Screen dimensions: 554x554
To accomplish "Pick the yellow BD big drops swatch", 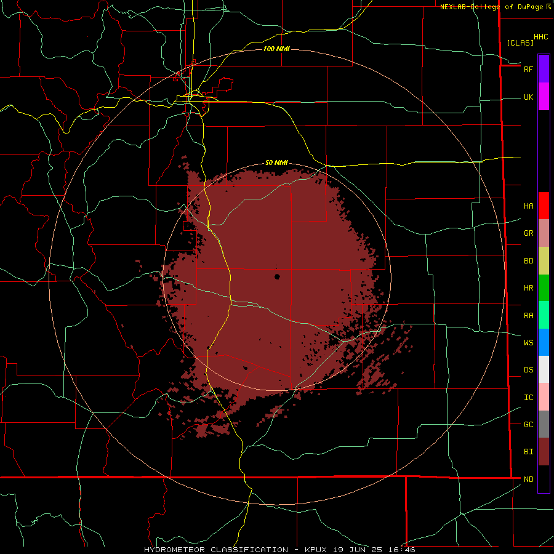I will pos(544,260).
